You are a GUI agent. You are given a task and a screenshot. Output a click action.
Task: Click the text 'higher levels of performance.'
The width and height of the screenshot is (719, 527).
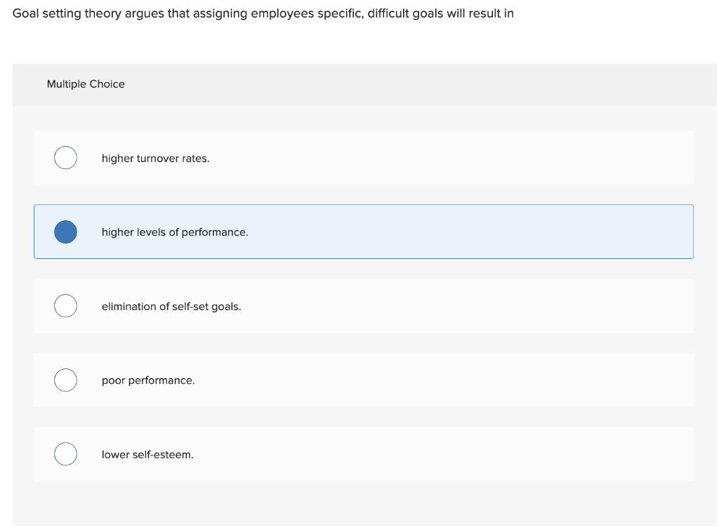point(175,232)
